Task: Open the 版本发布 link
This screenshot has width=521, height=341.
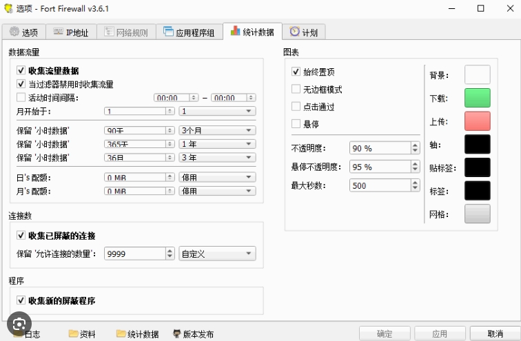Action: click(x=194, y=333)
